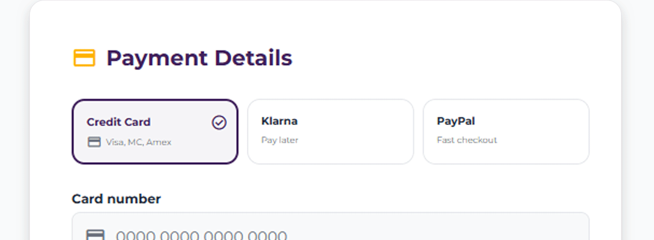Click the checkmark circle on Credit Card
The image size is (654, 240).
coord(219,122)
